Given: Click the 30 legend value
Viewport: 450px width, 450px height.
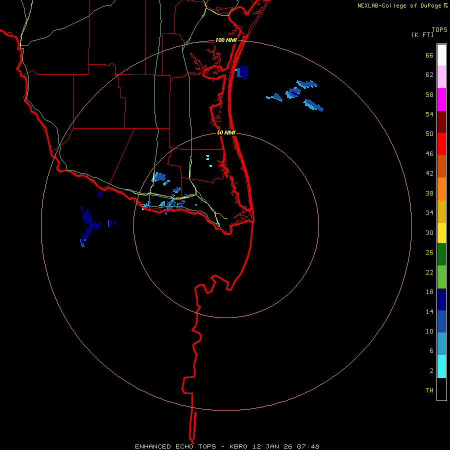Looking at the screenshot, I should click(429, 232).
